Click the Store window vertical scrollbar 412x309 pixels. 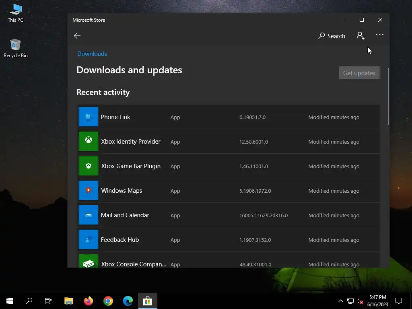[x=388, y=96]
